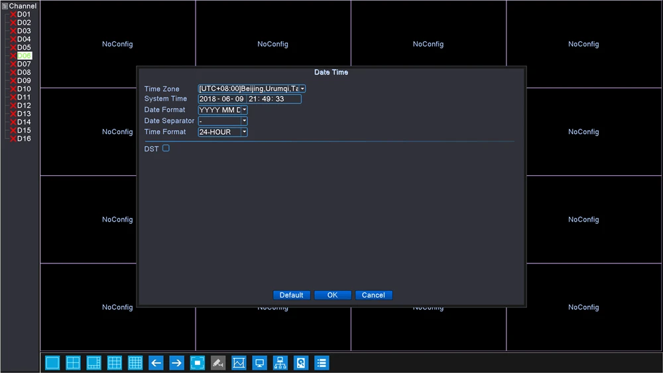Select the sixteen-view grid layout icon
This screenshot has width=663, height=373.
[x=135, y=363]
